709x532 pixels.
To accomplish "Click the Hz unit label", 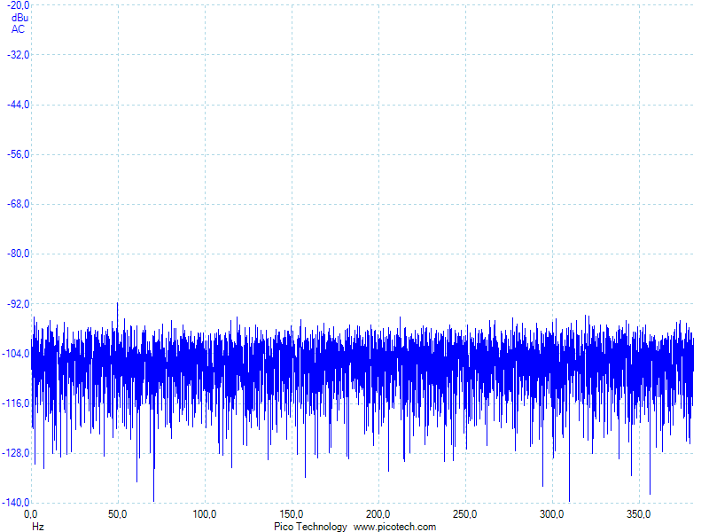I will [38, 527].
